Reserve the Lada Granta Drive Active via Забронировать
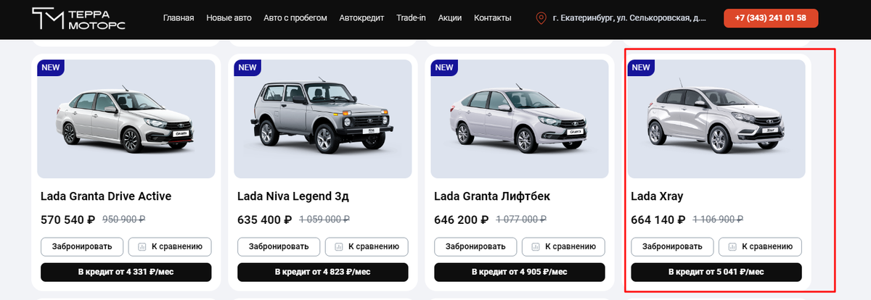 [x=82, y=246]
